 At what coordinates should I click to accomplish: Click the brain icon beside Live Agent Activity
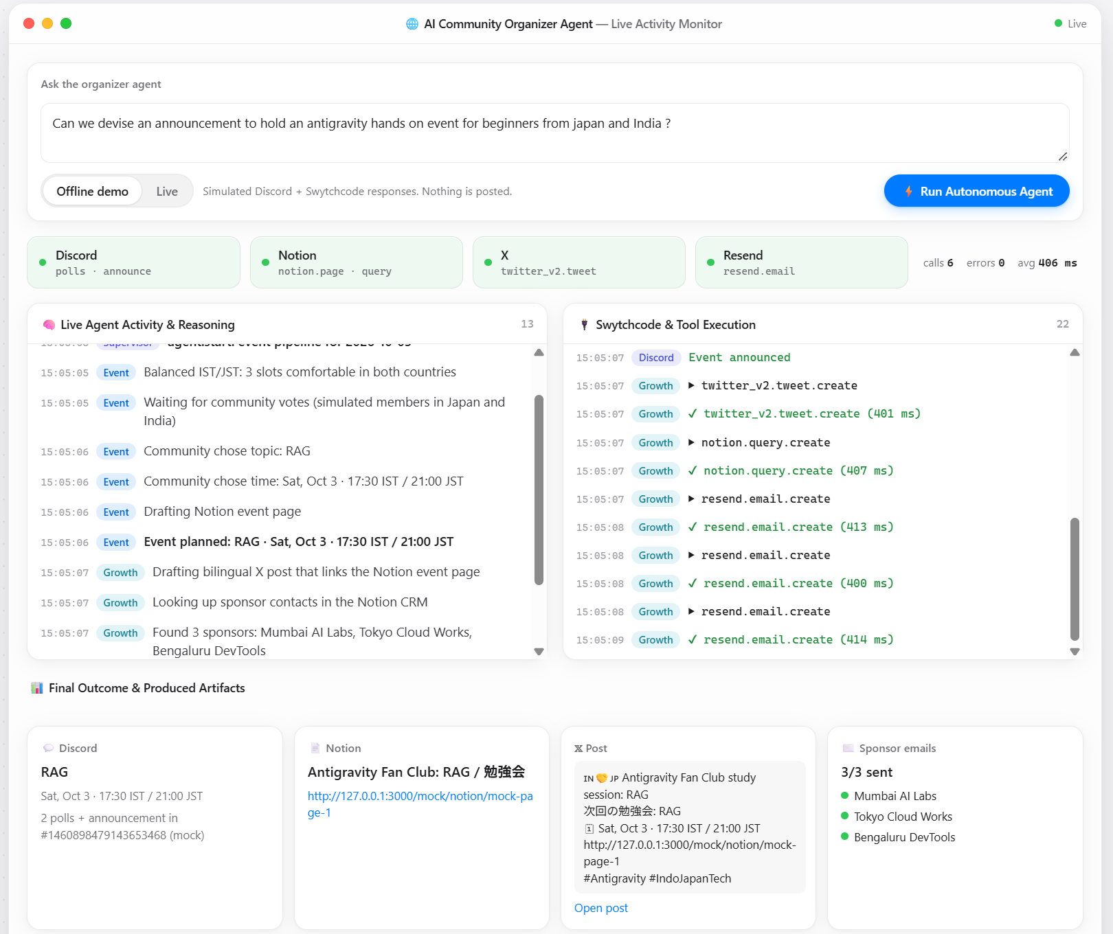49,325
